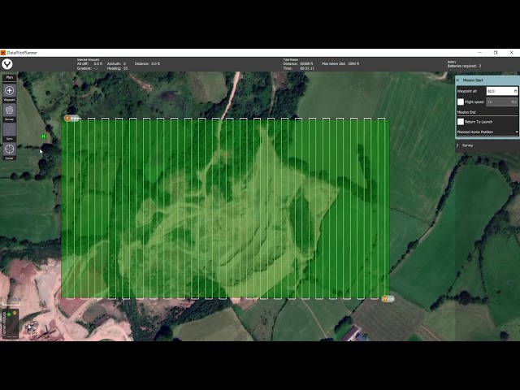Click the Batteries required: 3 text
520x390 pixels.
point(464,66)
